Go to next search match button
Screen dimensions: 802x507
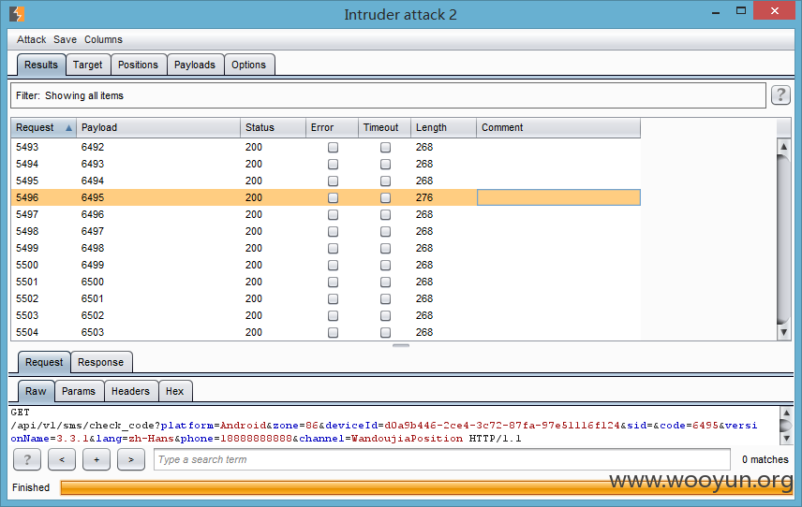point(131,459)
